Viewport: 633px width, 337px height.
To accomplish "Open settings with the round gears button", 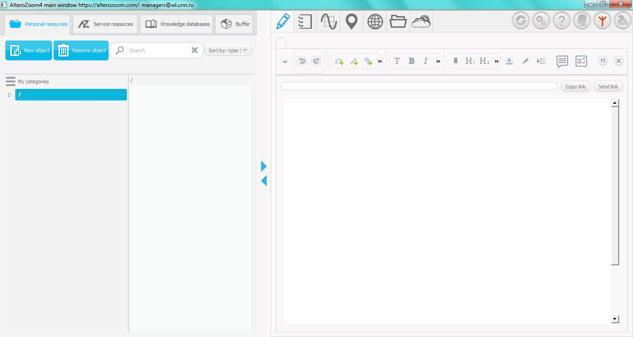I will 541,21.
